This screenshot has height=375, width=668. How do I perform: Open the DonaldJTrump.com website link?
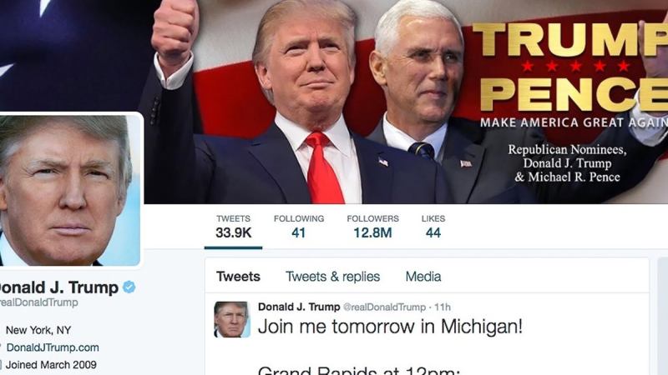(x=53, y=347)
